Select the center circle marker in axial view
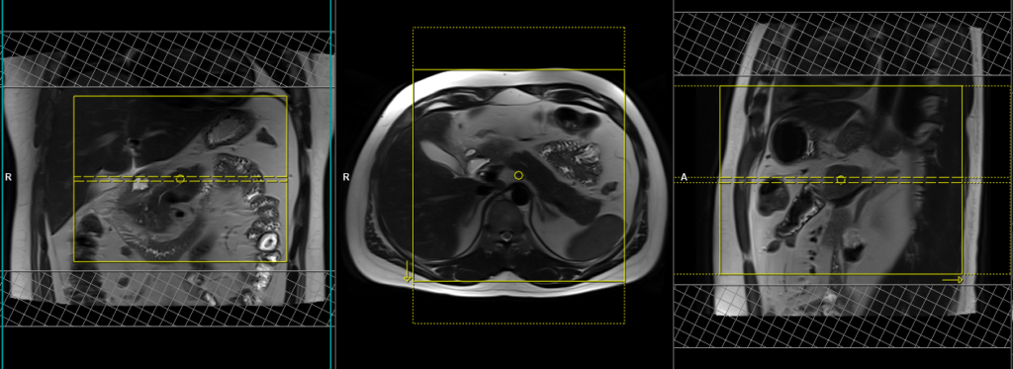 518,175
